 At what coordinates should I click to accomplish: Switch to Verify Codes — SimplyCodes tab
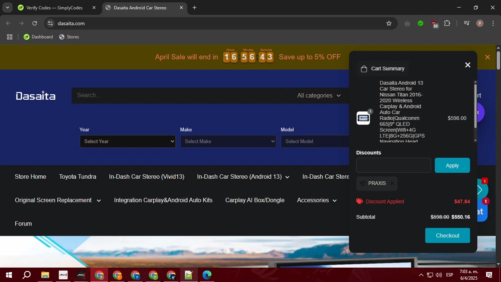point(54,8)
